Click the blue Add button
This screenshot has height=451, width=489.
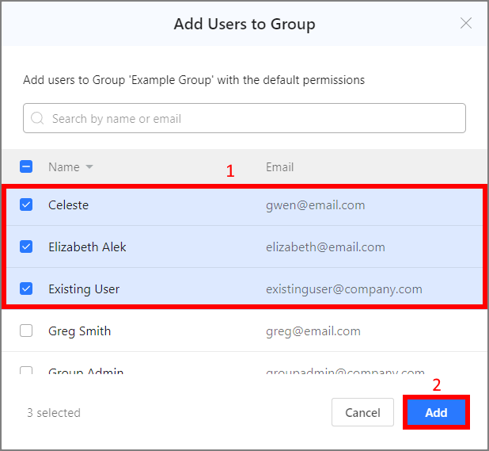click(x=436, y=413)
